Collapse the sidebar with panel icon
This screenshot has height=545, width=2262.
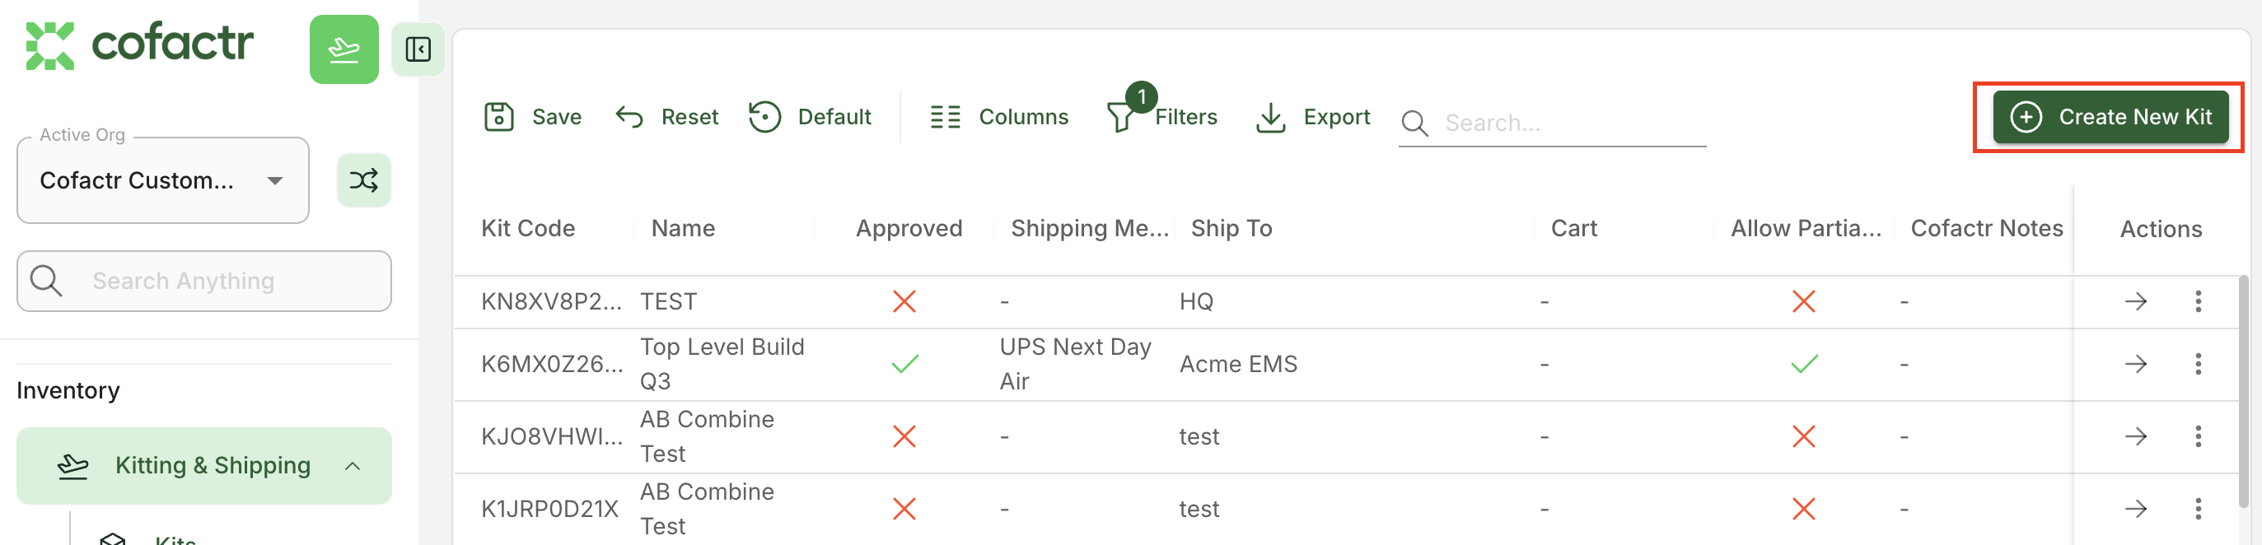point(418,49)
